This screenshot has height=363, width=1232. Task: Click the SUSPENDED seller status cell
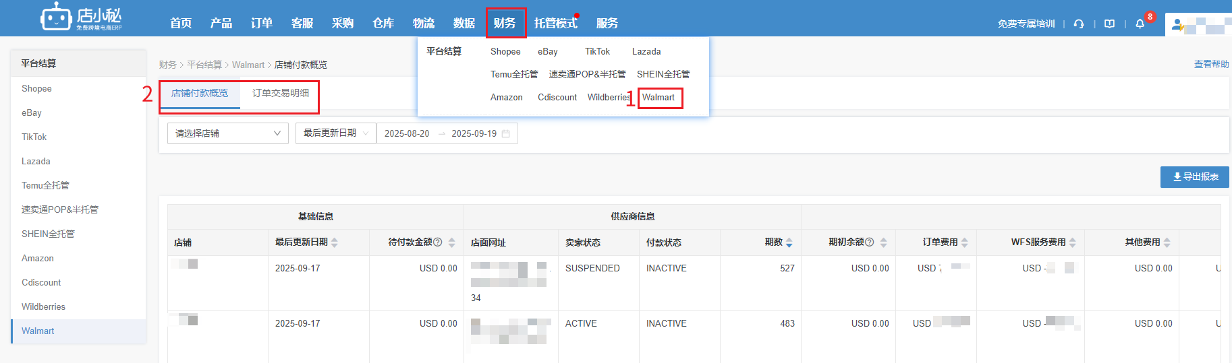click(592, 268)
